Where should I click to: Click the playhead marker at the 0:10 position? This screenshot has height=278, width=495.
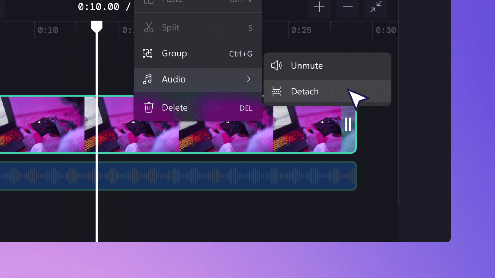click(97, 26)
